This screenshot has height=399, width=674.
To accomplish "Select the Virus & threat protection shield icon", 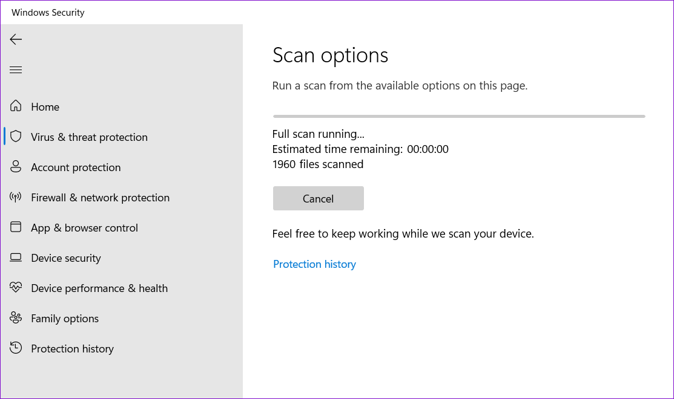I will point(16,137).
